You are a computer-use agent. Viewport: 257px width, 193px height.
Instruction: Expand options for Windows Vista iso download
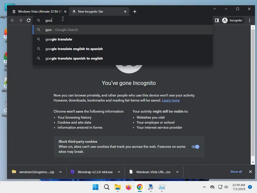click(x=177, y=172)
